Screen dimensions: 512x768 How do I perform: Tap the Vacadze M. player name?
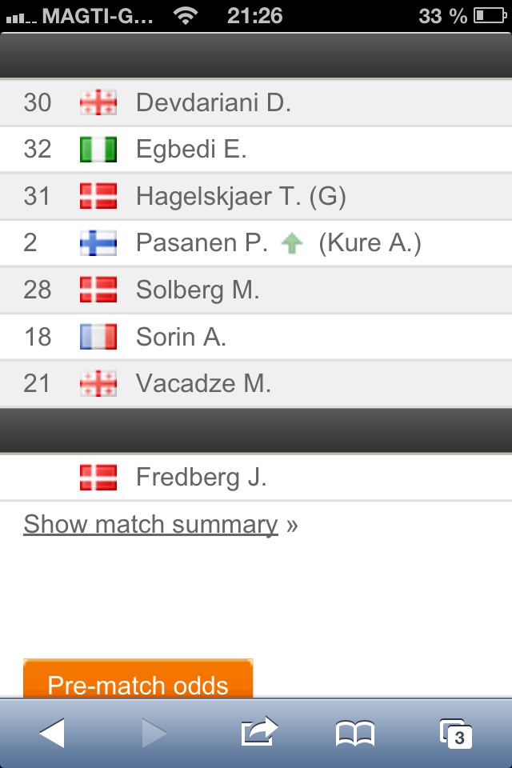(203, 384)
